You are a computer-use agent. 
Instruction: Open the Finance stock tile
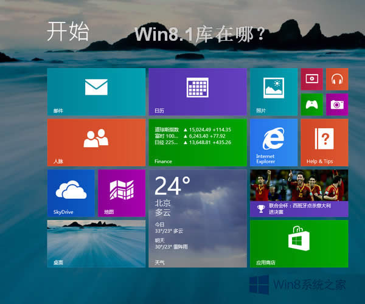198,143
